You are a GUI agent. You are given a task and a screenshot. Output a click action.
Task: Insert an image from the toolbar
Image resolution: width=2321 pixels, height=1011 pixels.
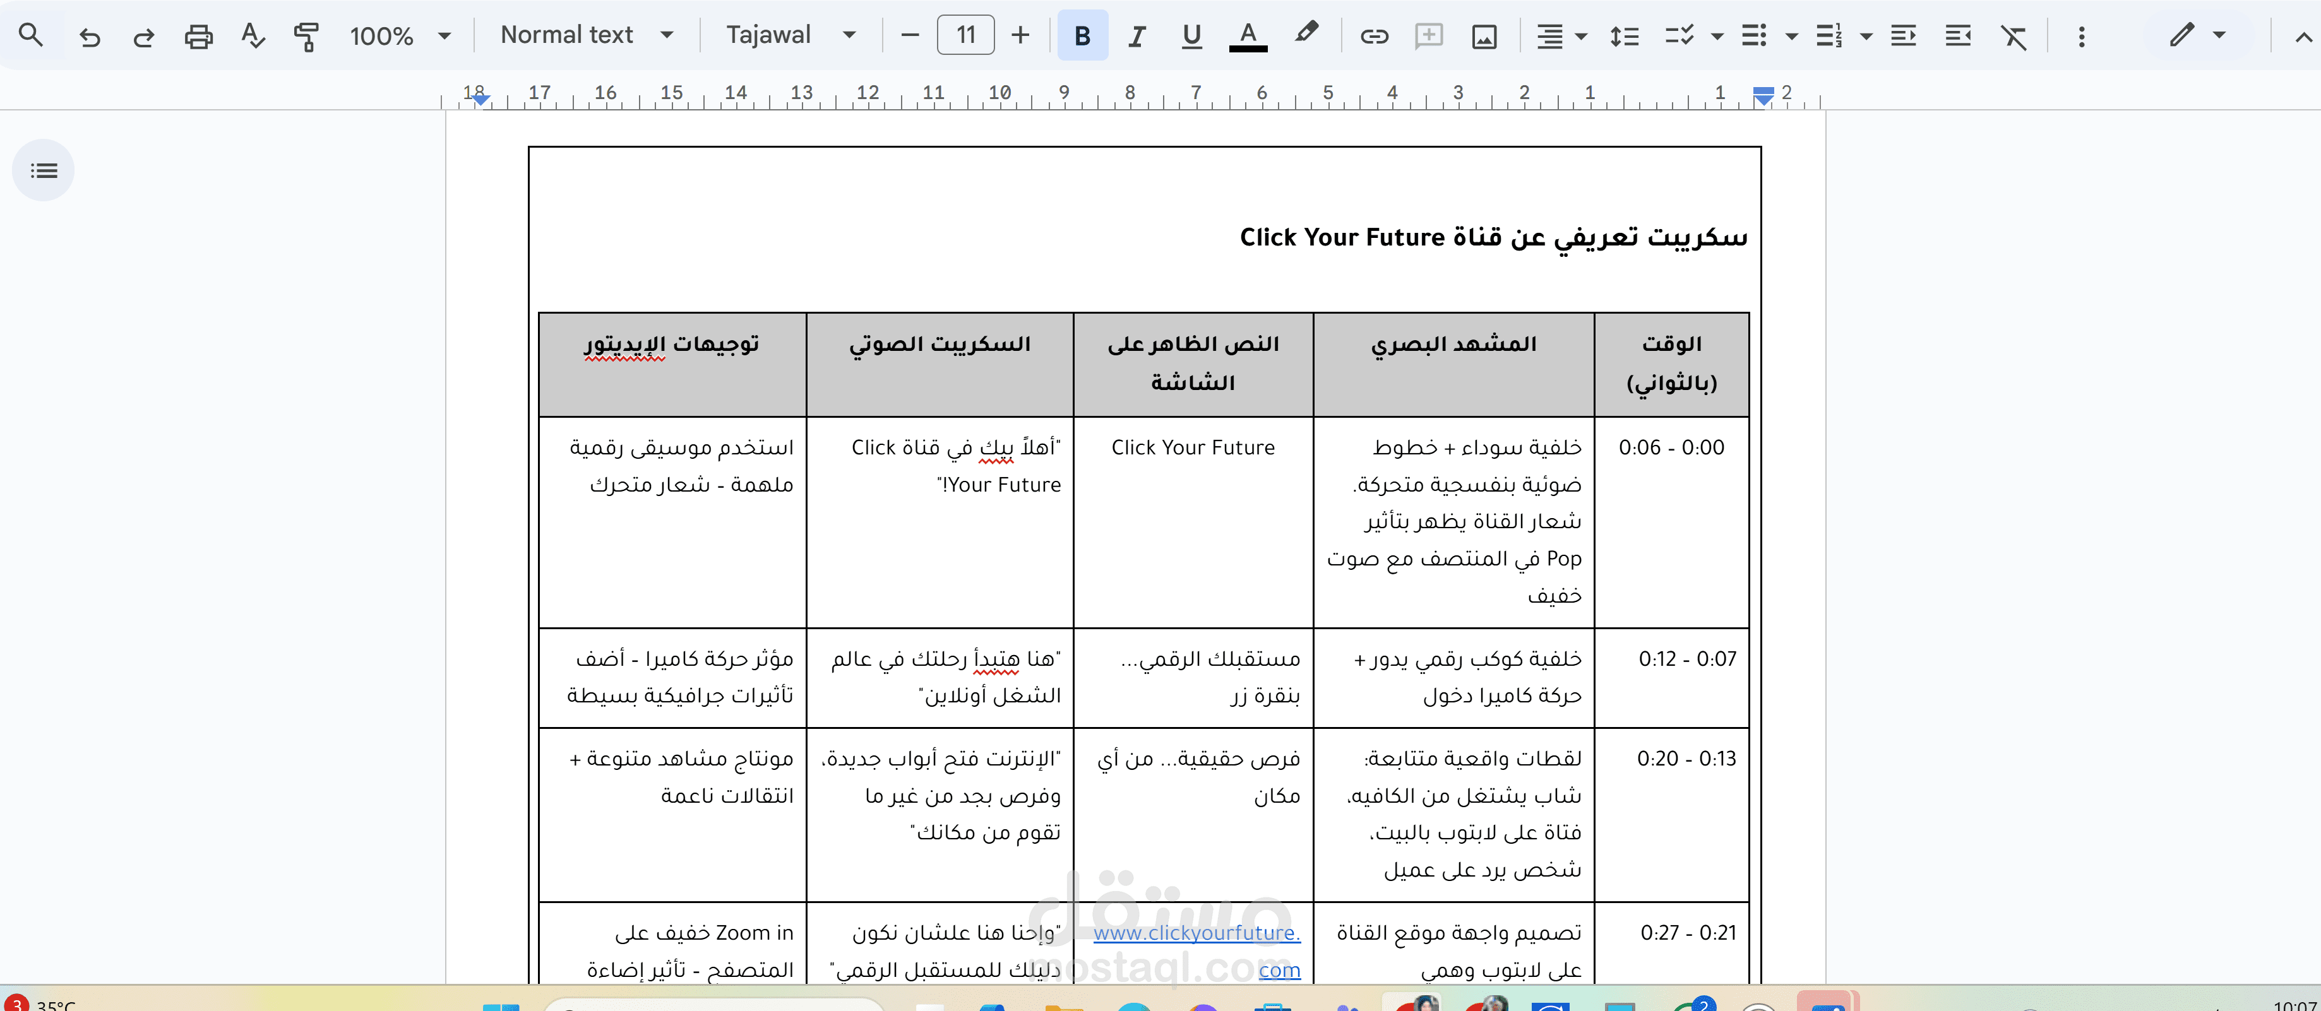(1484, 36)
